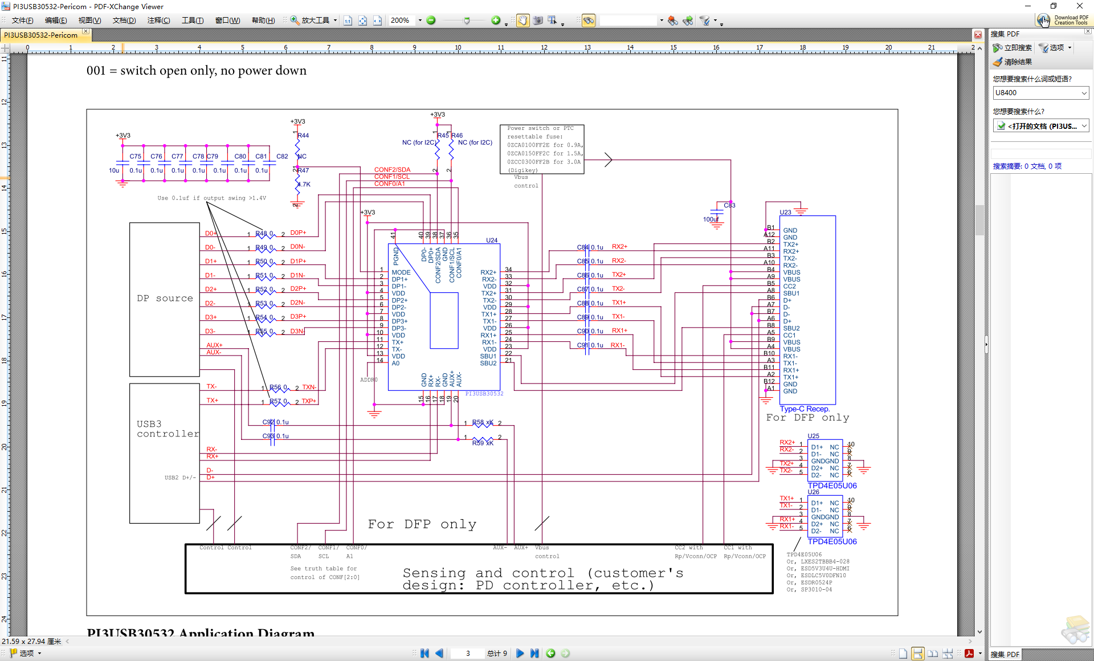This screenshot has width=1094, height=661.
Task: Go to the previous page
Action: (x=439, y=654)
